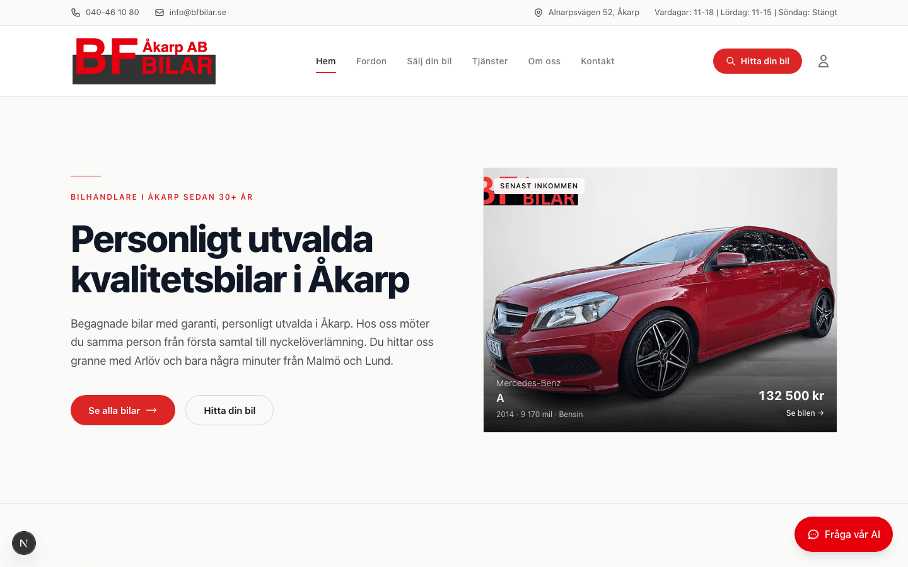Click the outlined Hitta din bil button

pyautogui.click(x=230, y=410)
